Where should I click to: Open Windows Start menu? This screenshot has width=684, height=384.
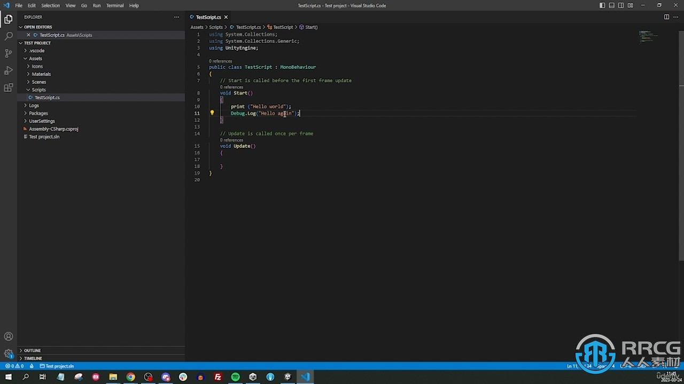point(9,377)
